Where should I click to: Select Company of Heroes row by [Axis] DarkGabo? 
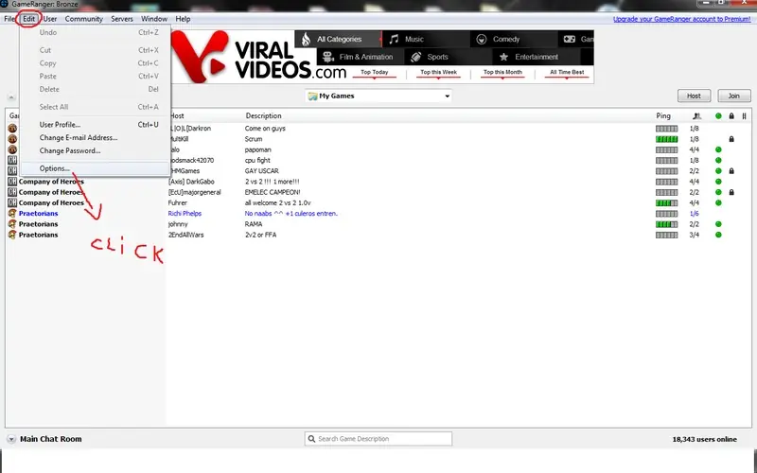pos(378,182)
